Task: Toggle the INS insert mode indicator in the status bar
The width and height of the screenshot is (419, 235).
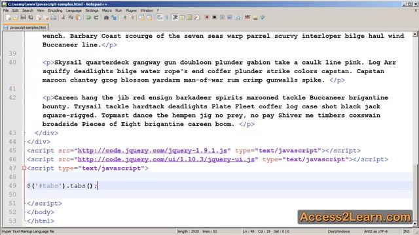Action: pos(407,231)
